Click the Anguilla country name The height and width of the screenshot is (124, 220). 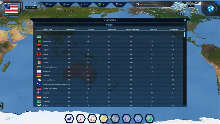click(46, 50)
